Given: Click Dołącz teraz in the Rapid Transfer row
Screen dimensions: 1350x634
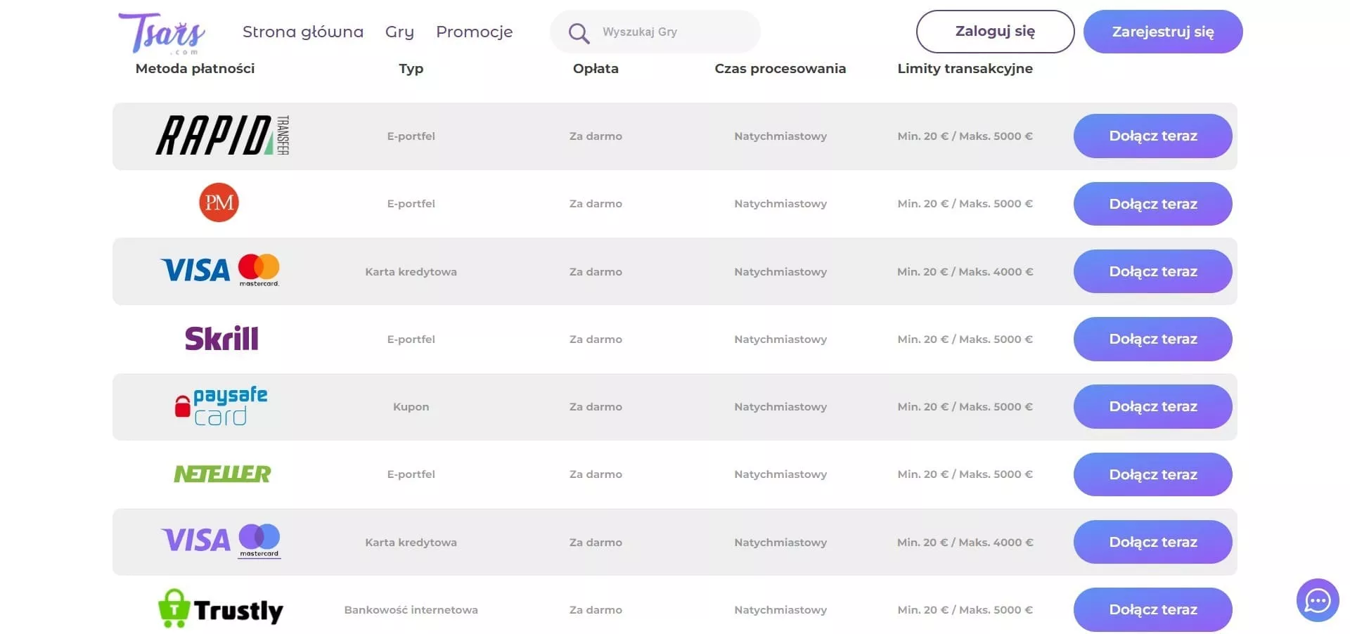Looking at the screenshot, I should (1152, 136).
